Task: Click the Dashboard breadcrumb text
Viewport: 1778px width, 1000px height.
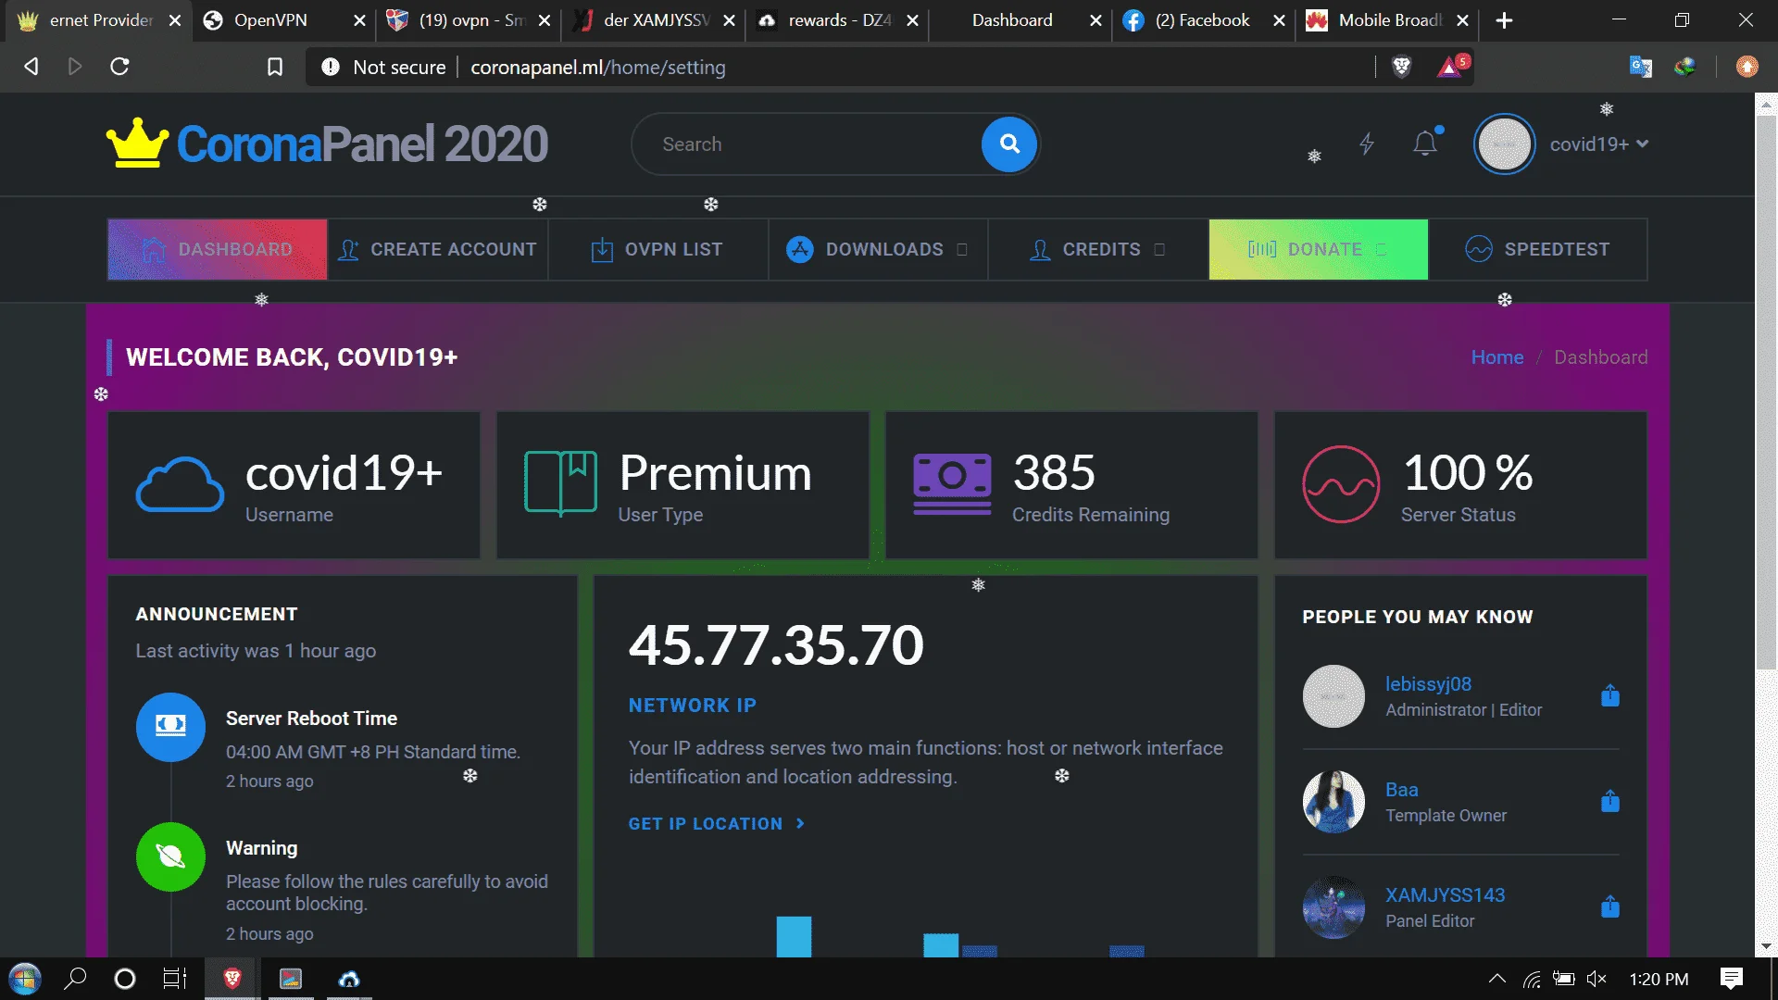Action: click(1601, 357)
